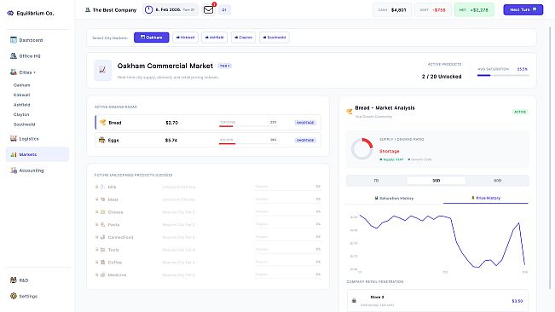Screen dimensions: 555x312
Task: Click the Cash $4,801 indicator
Action: click(x=392, y=10)
